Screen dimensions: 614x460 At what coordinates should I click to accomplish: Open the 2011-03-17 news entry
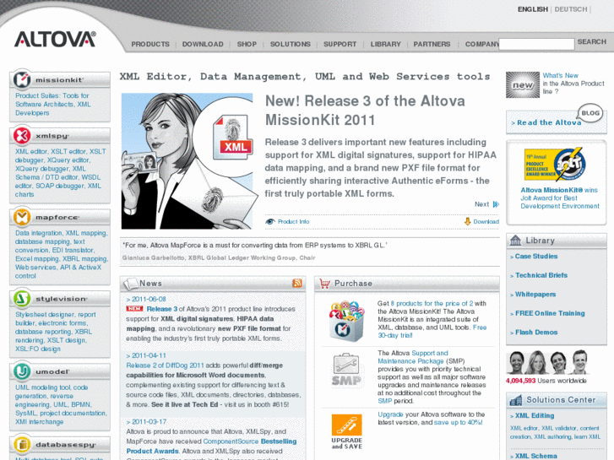(149, 422)
